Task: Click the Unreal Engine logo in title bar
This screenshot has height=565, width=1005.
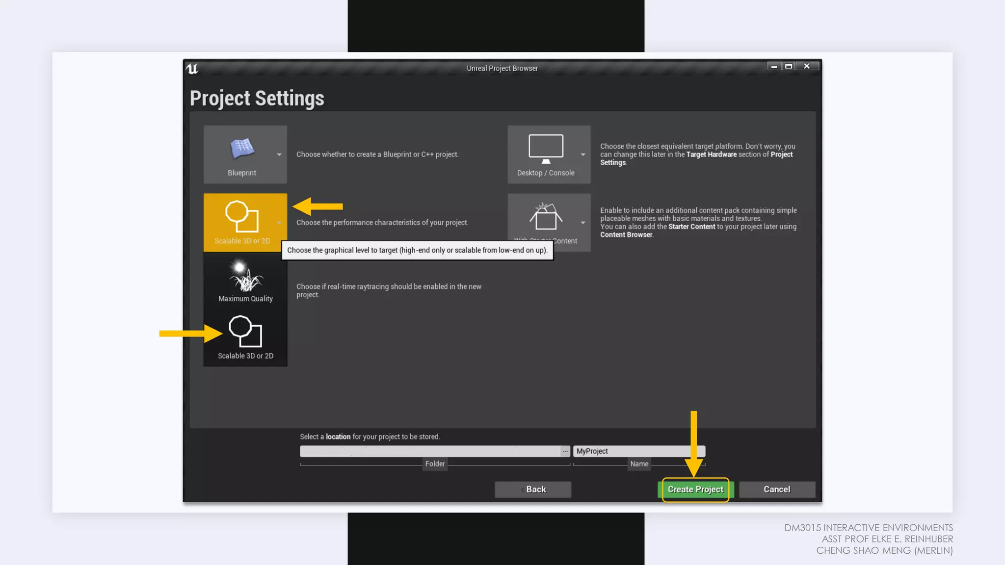Action: 192,69
